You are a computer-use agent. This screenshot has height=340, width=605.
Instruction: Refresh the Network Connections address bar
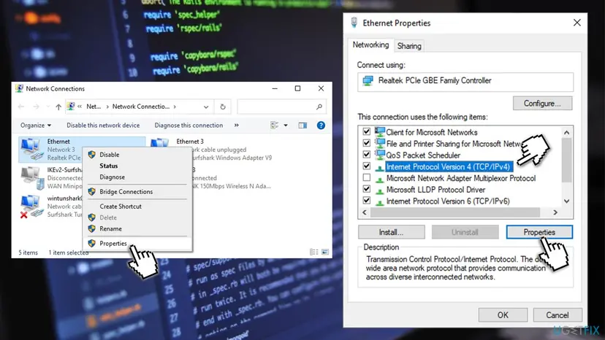[223, 107]
